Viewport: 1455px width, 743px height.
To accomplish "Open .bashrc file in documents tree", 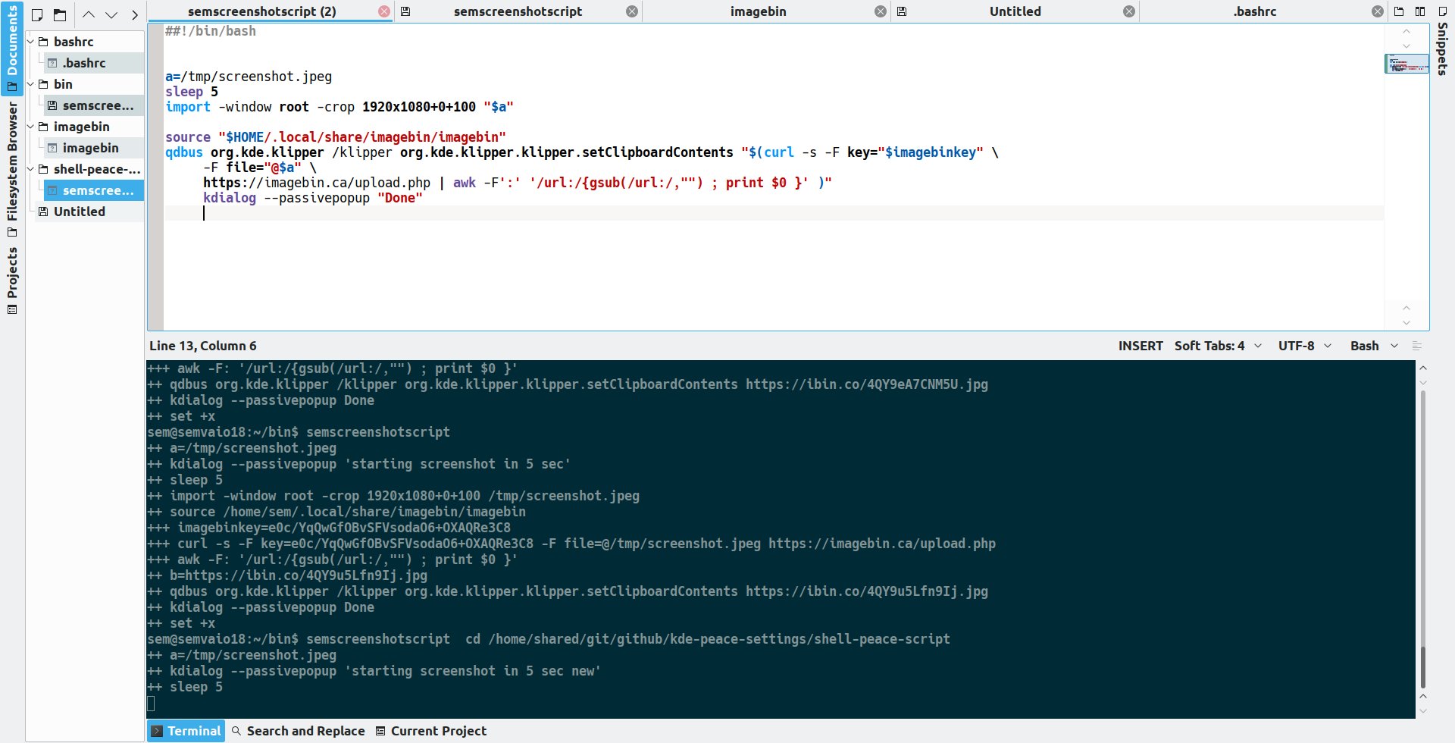I will coord(94,63).
